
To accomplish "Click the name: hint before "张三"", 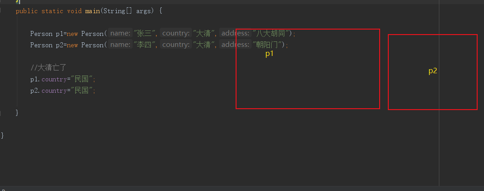I will 120,33.
